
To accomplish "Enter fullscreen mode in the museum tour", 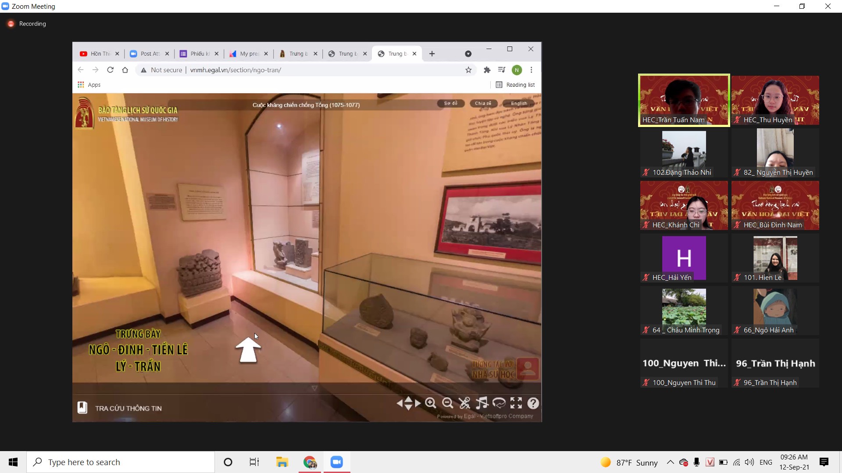I will 516,403.
